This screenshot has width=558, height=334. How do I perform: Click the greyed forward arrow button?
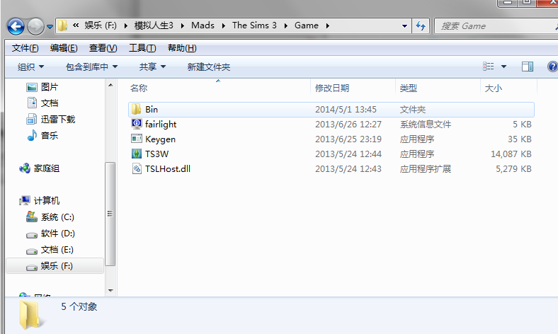point(35,26)
